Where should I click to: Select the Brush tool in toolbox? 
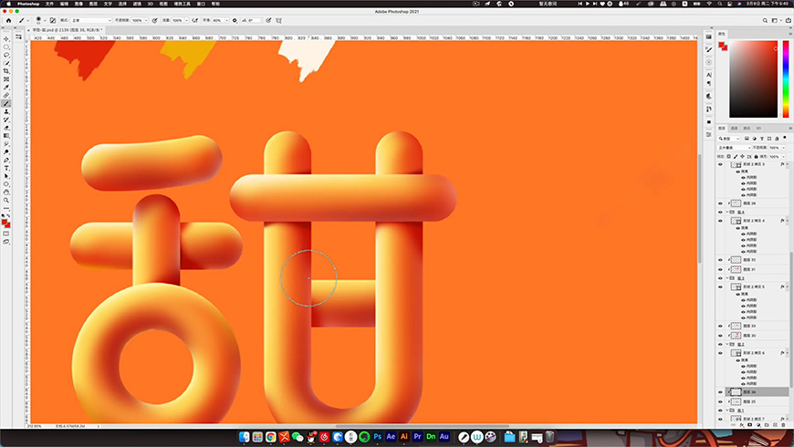(x=6, y=104)
